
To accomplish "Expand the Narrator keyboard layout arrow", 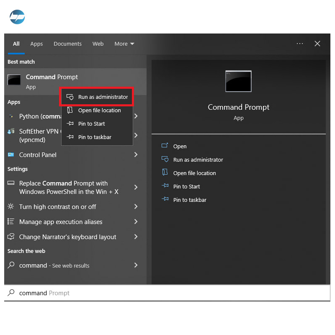I will pyautogui.click(x=136, y=237).
